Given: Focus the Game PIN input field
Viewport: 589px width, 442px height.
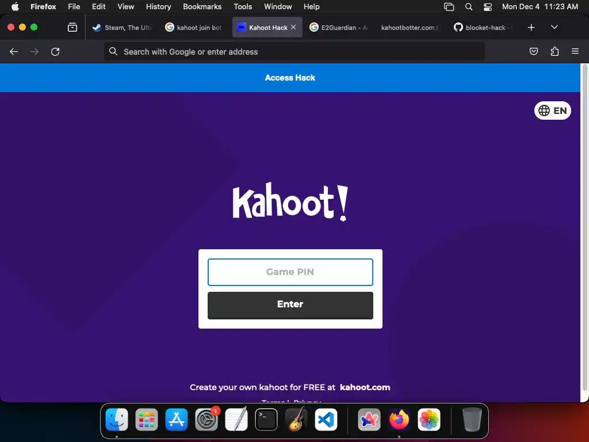Looking at the screenshot, I should (x=290, y=272).
